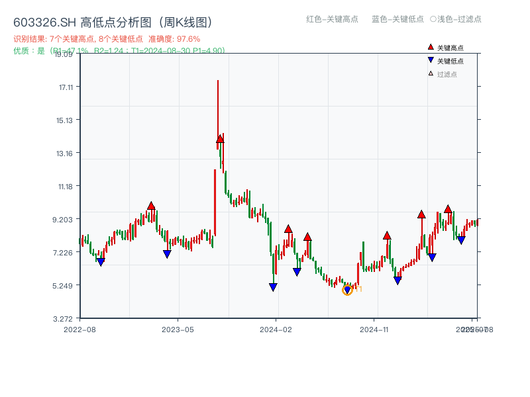Viewport: 530px width, 397px height.
Task: Click the 9.203 y-axis label
Action: coord(62,220)
